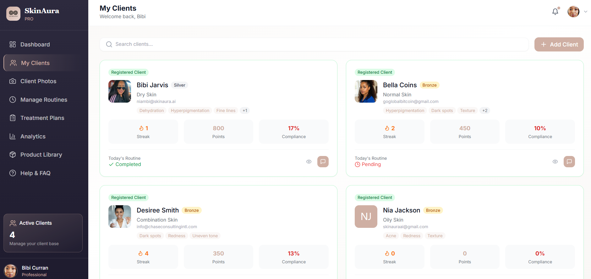The width and height of the screenshot is (591, 279).
Task: Open Manage Routines page
Action: coord(44,100)
